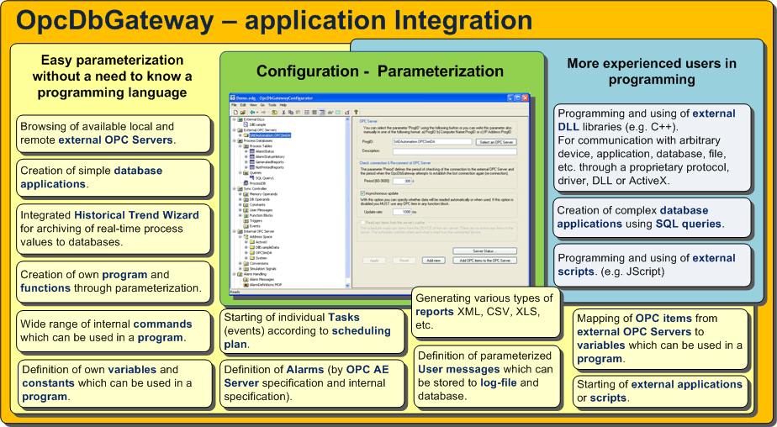Expand the DllExampleData folder node
777x427 pixels.
(246, 247)
